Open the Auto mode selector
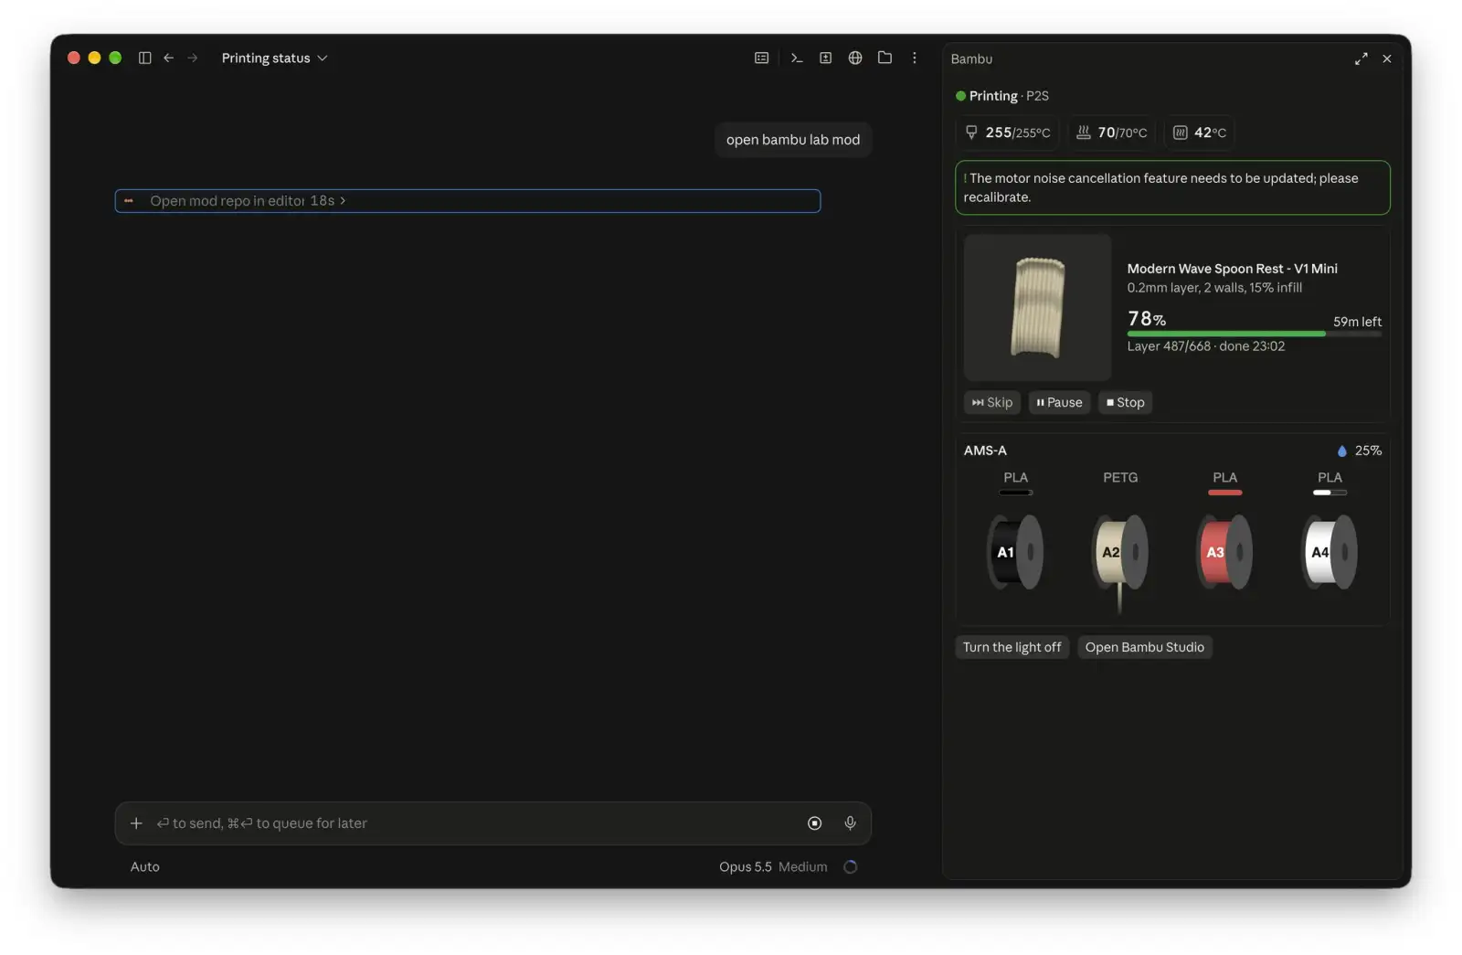Image resolution: width=1462 pixels, height=955 pixels. [144, 867]
